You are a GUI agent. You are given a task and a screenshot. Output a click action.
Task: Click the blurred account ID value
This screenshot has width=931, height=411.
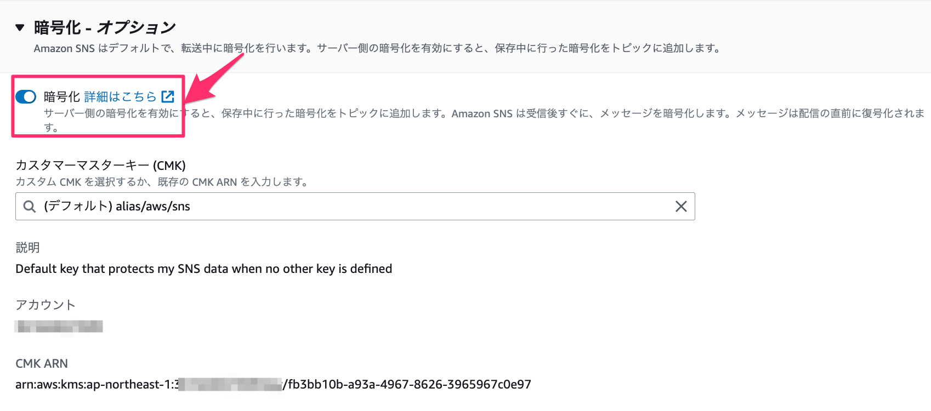click(59, 327)
